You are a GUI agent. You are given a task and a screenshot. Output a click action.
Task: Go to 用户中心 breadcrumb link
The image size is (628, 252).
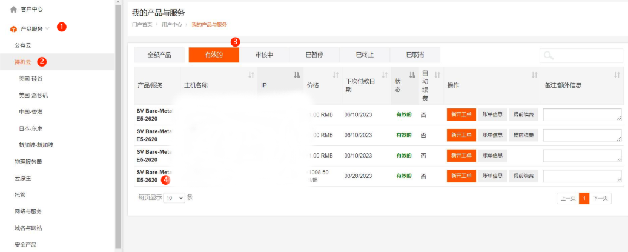pos(172,24)
